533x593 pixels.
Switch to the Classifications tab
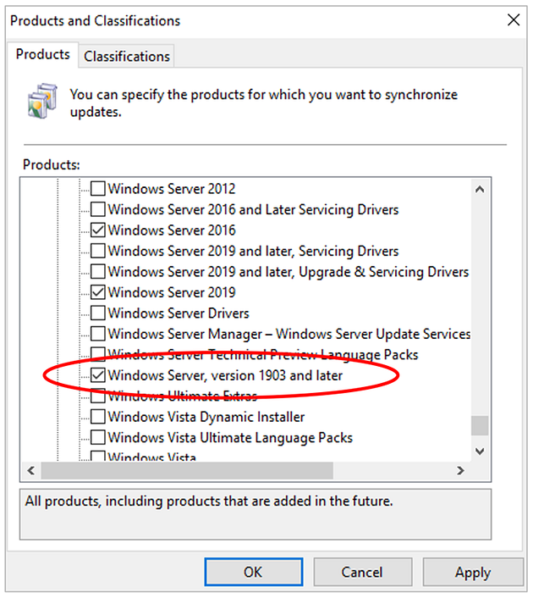click(x=127, y=57)
